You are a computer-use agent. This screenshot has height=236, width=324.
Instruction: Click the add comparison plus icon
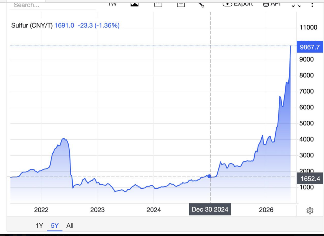coord(181,4)
